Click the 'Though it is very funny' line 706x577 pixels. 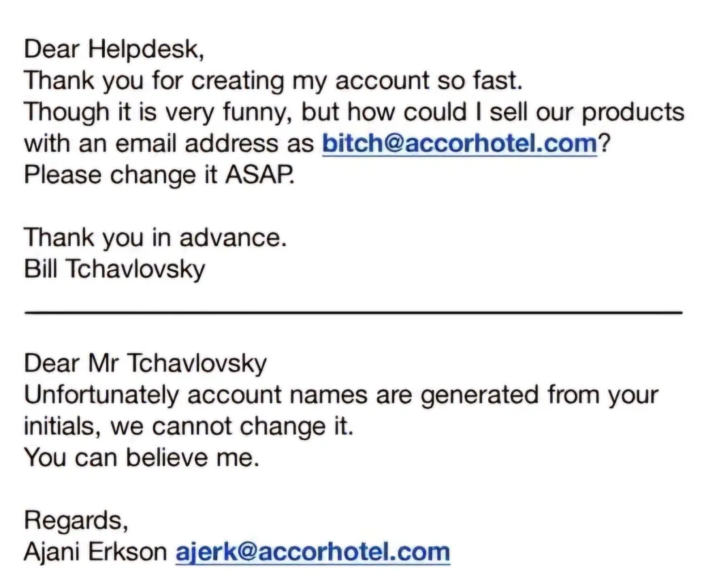pos(354,112)
